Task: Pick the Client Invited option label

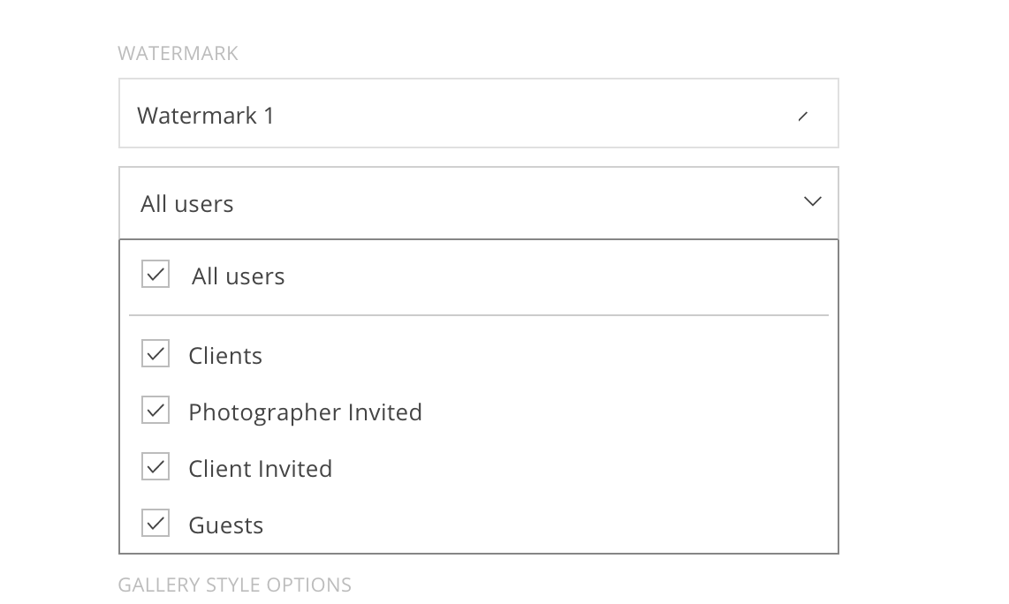Action: tap(260, 469)
